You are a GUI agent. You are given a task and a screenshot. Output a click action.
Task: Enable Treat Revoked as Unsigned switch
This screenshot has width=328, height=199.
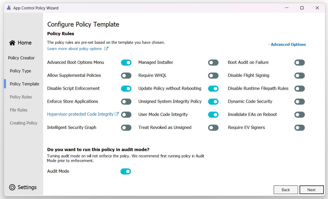coord(213,128)
